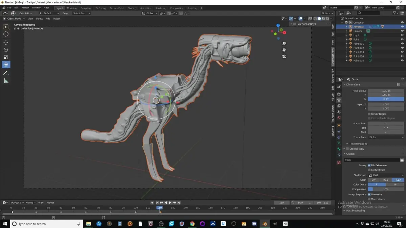
Task: Set color mode to BW
Action: tap(374, 180)
